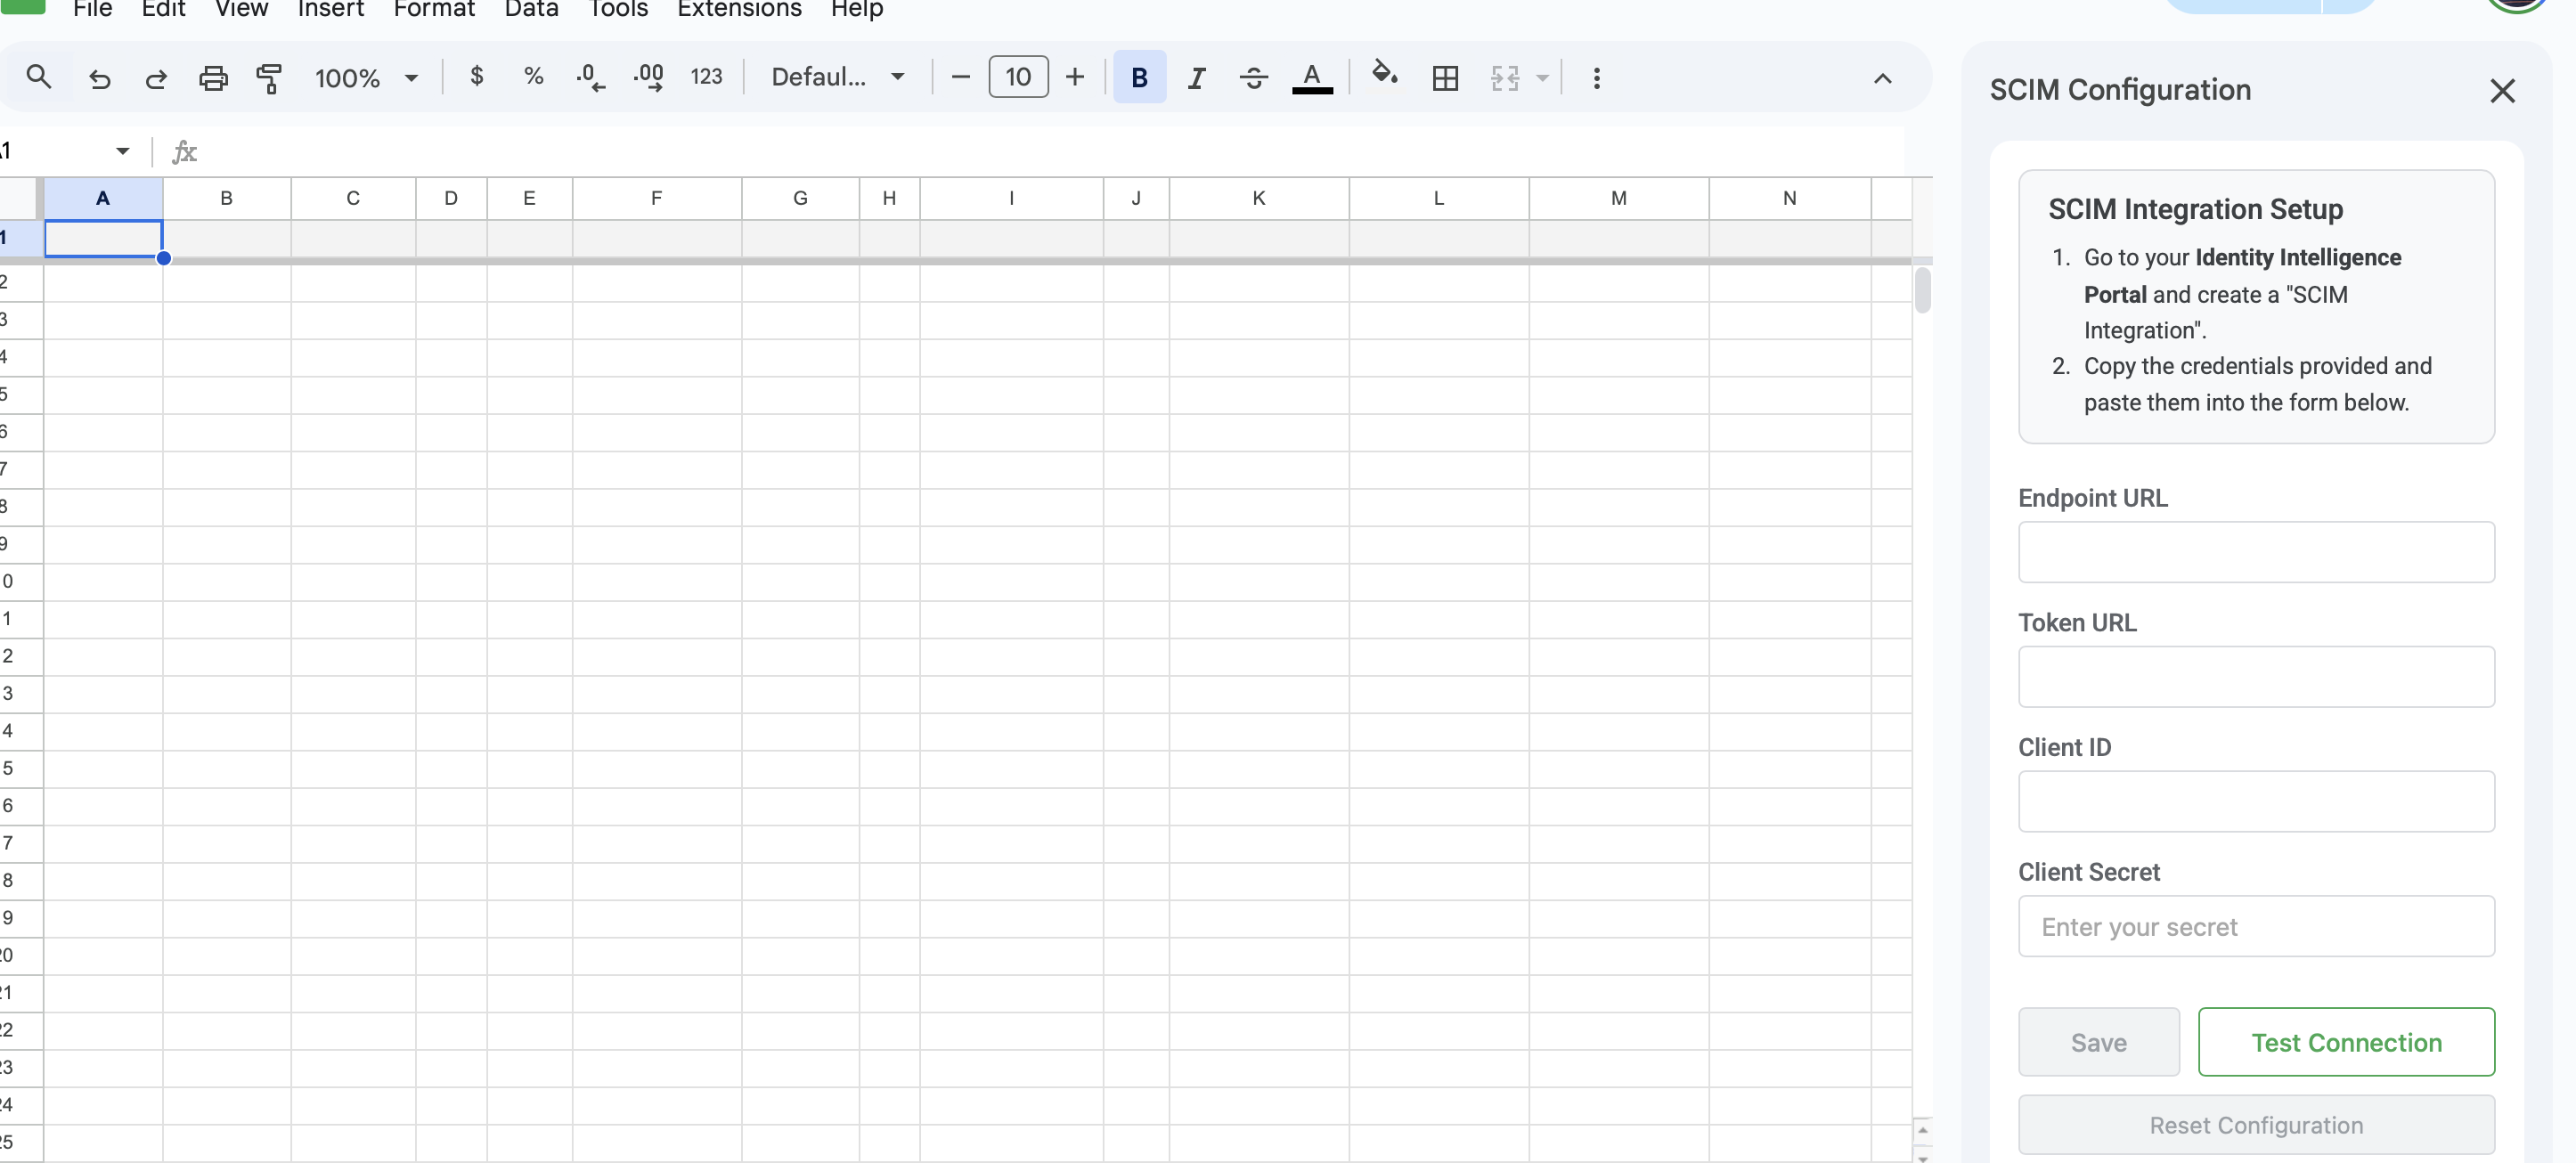The height and width of the screenshot is (1163, 2576).
Task: Toggle strikethrough formatting button
Action: click(x=1253, y=77)
